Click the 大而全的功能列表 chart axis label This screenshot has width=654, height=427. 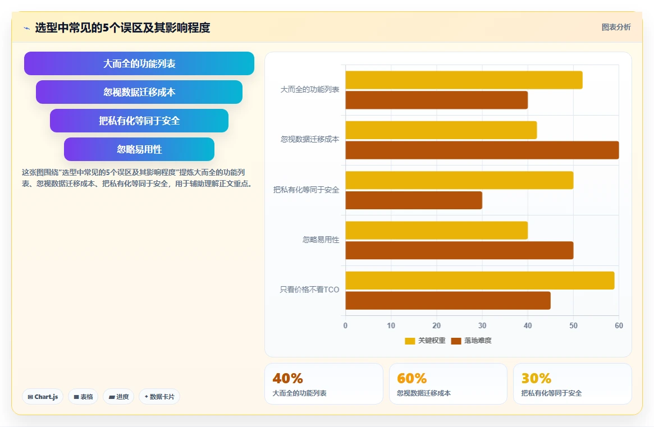coord(310,89)
